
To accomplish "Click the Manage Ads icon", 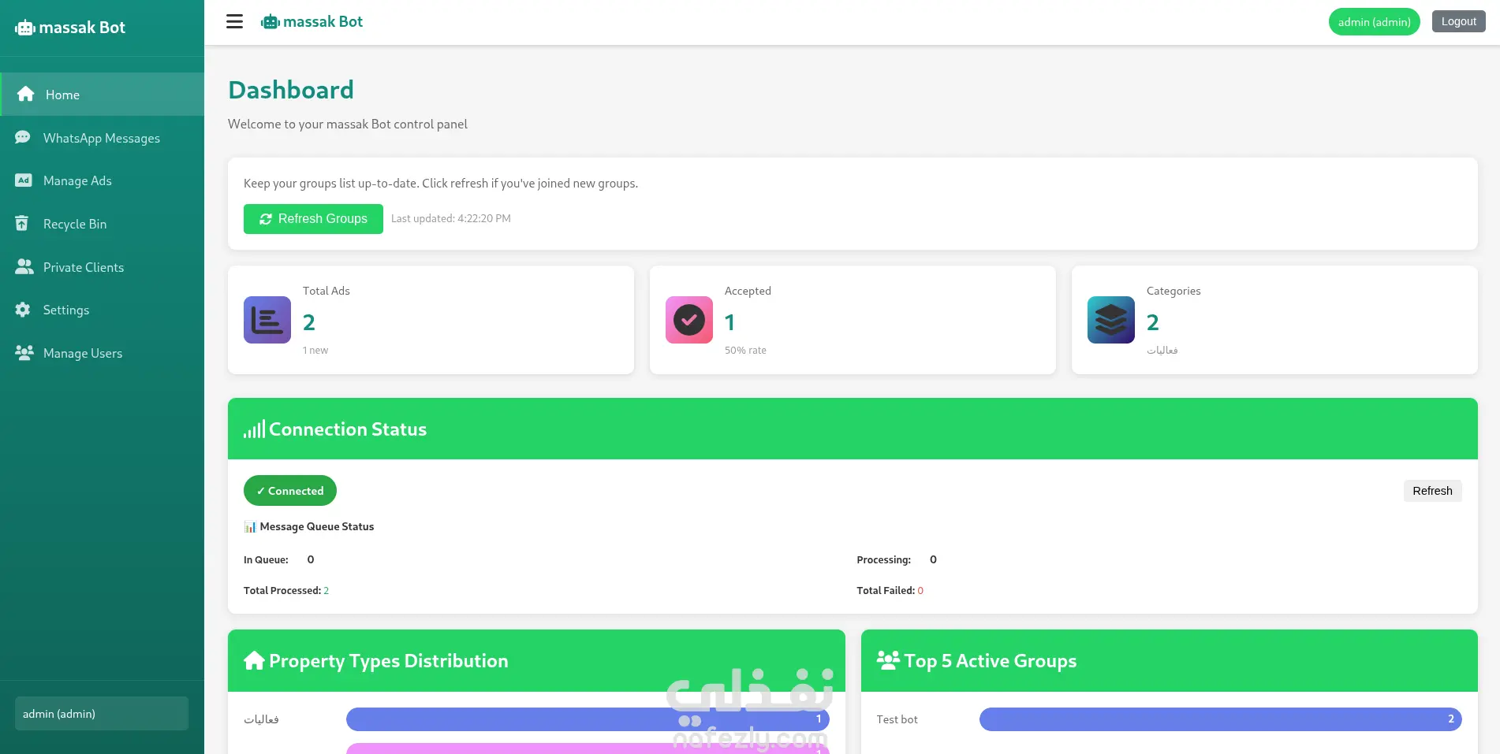I will (23, 180).
